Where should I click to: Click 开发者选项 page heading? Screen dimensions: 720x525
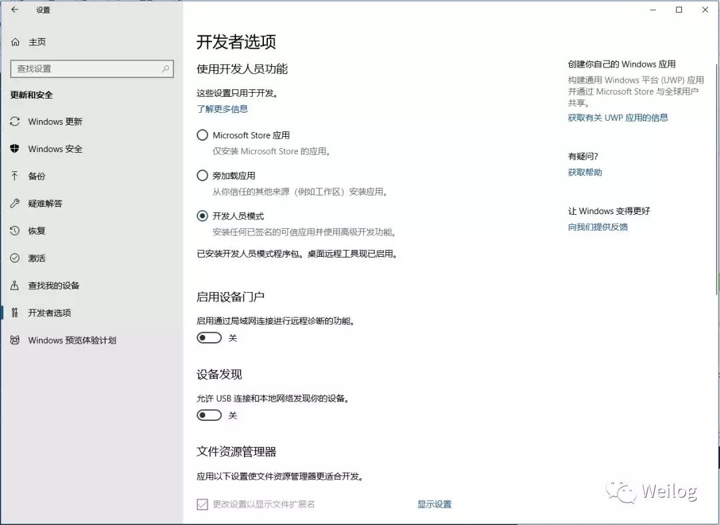tap(236, 42)
